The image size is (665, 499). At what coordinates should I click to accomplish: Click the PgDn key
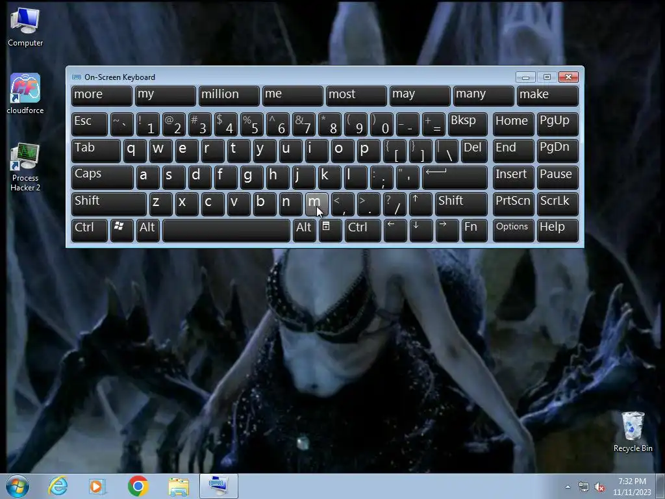(x=557, y=151)
